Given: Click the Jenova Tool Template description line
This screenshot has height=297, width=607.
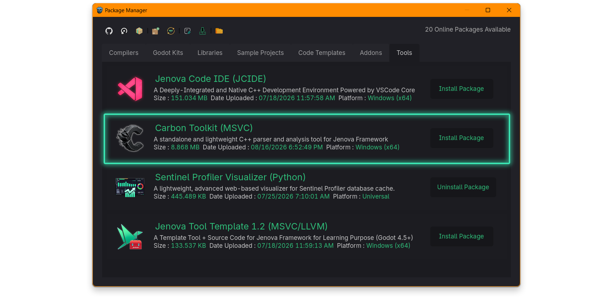Looking at the screenshot, I should tap(284, 238).
